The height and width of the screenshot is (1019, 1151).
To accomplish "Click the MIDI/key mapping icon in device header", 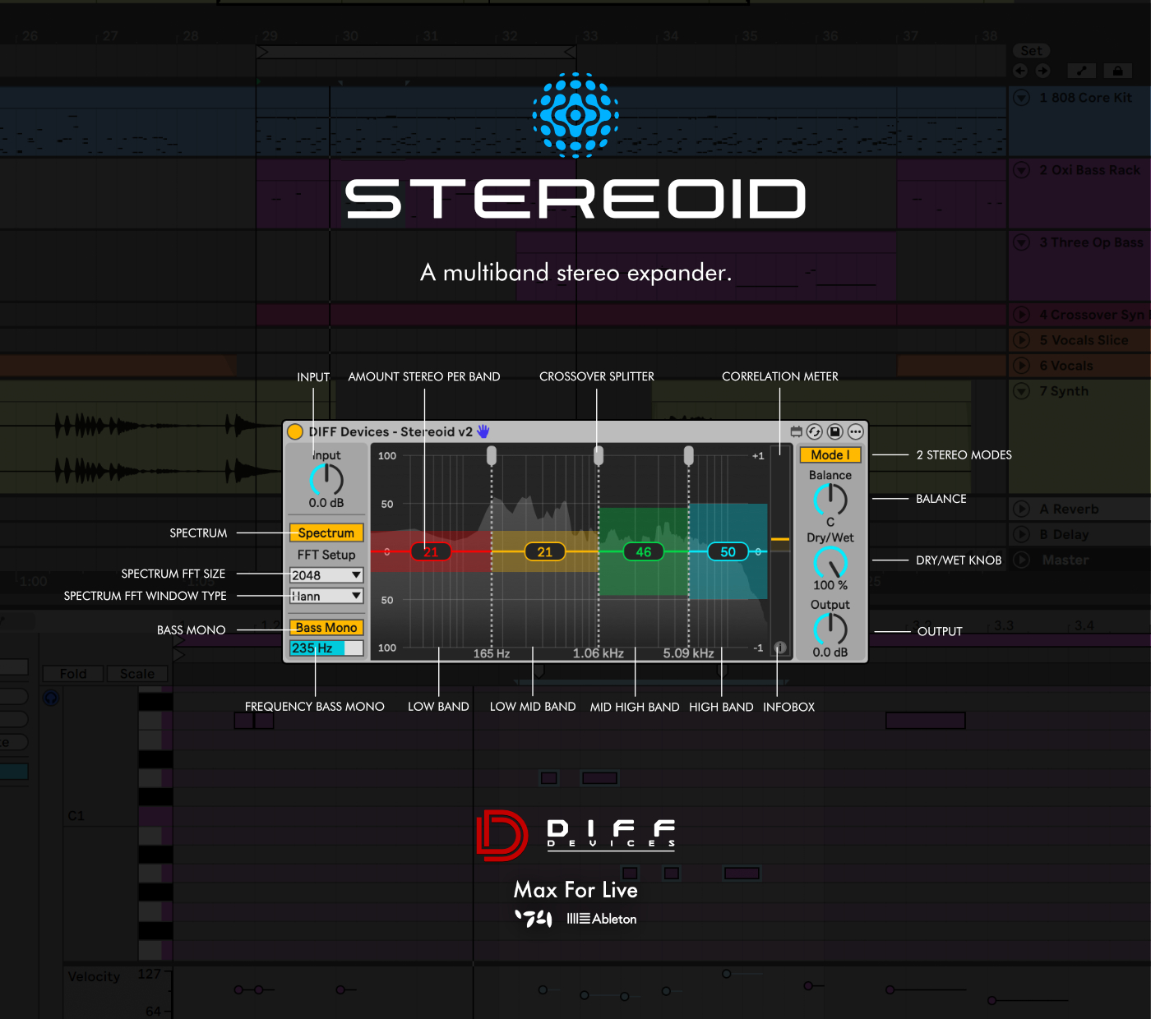I will coord(796,431).
